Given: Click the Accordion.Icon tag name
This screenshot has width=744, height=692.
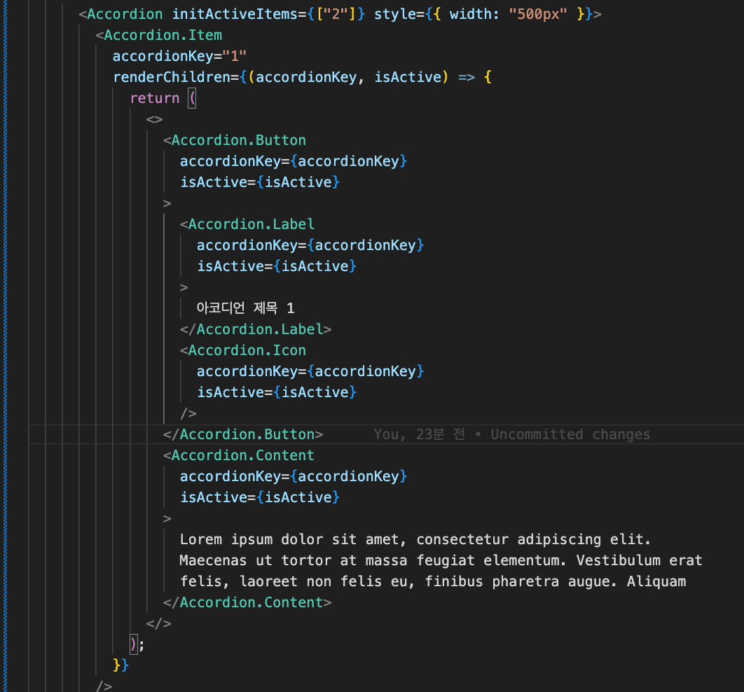Looking at the screenshot, I should click(x=247, y=350).
